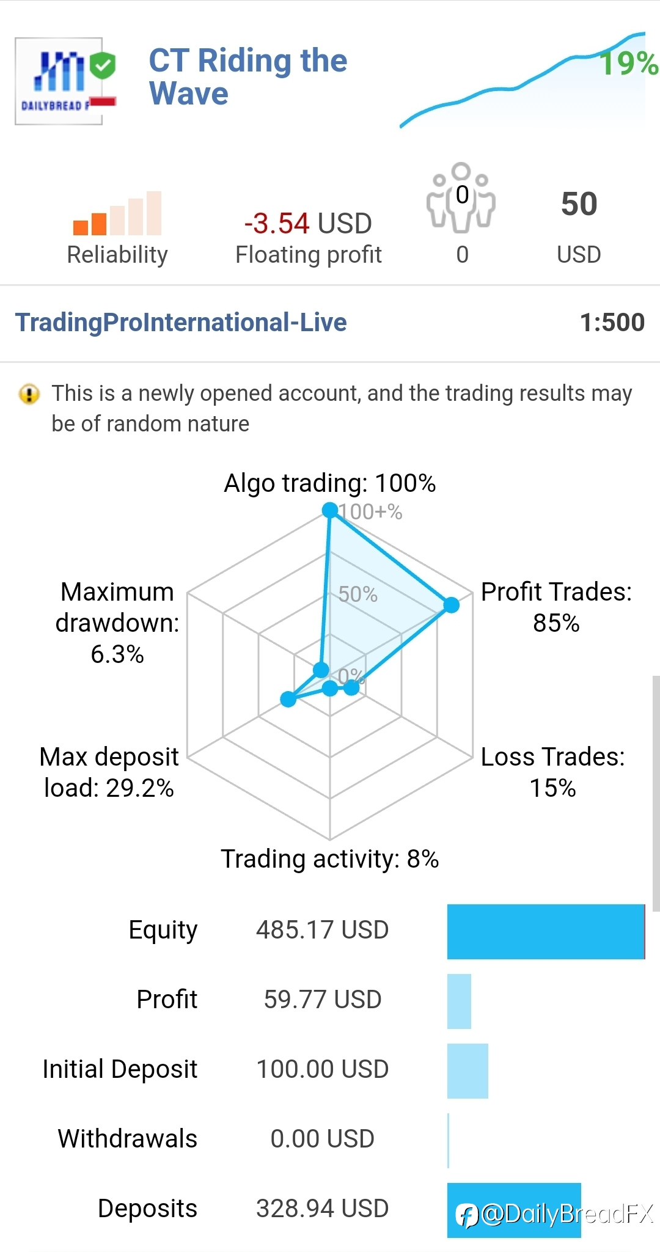Tap the subscribers people icon
Screen dimensions: 660x1252
coord(461,197)
